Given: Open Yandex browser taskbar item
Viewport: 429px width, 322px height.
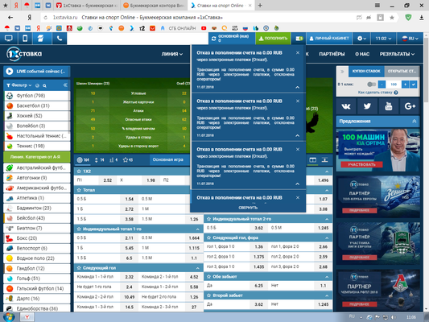Looking at the screenshot, I should 27,317.
